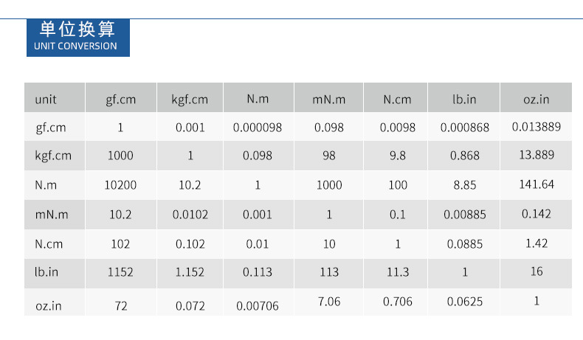The image size is (583, 340).
Task: Click the UNIT CONVERSION blue banner
Action: click(x=78, y=38)
